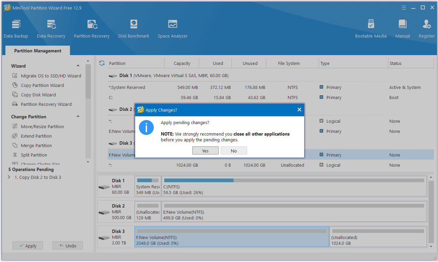Click the Disk 1 drive icon in the partition list
Viewport: 438px width, 262px height.
coord(113,76)
